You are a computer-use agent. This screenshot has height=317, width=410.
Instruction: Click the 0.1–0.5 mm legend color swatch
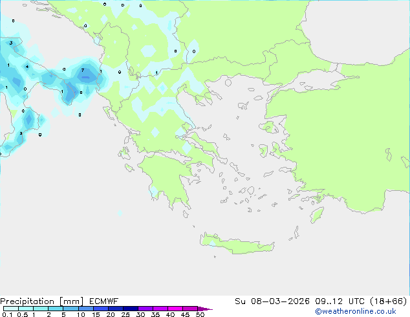pos(11,309)
